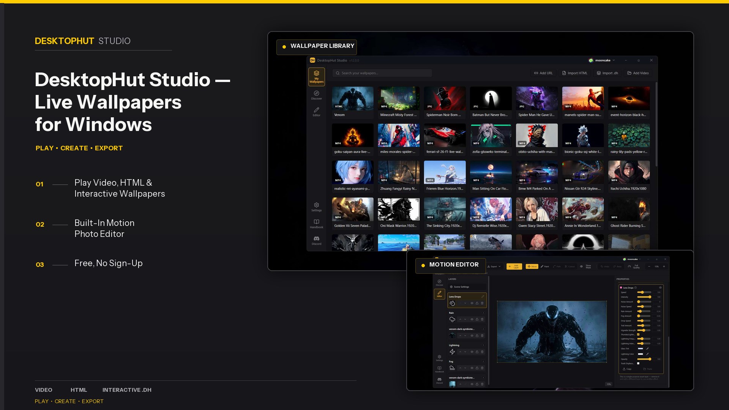Open the Handbook in the library sidebar

(316, 224)
